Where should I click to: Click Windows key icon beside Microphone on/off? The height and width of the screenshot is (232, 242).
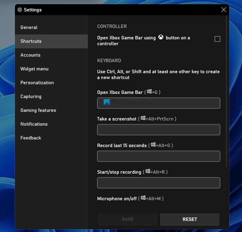click(143, 198)
